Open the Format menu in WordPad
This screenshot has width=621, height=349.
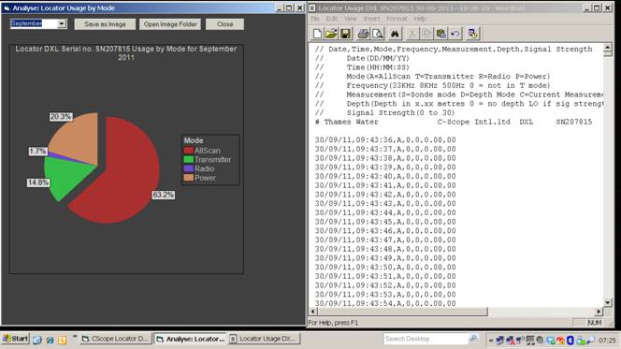click(397, 19)
